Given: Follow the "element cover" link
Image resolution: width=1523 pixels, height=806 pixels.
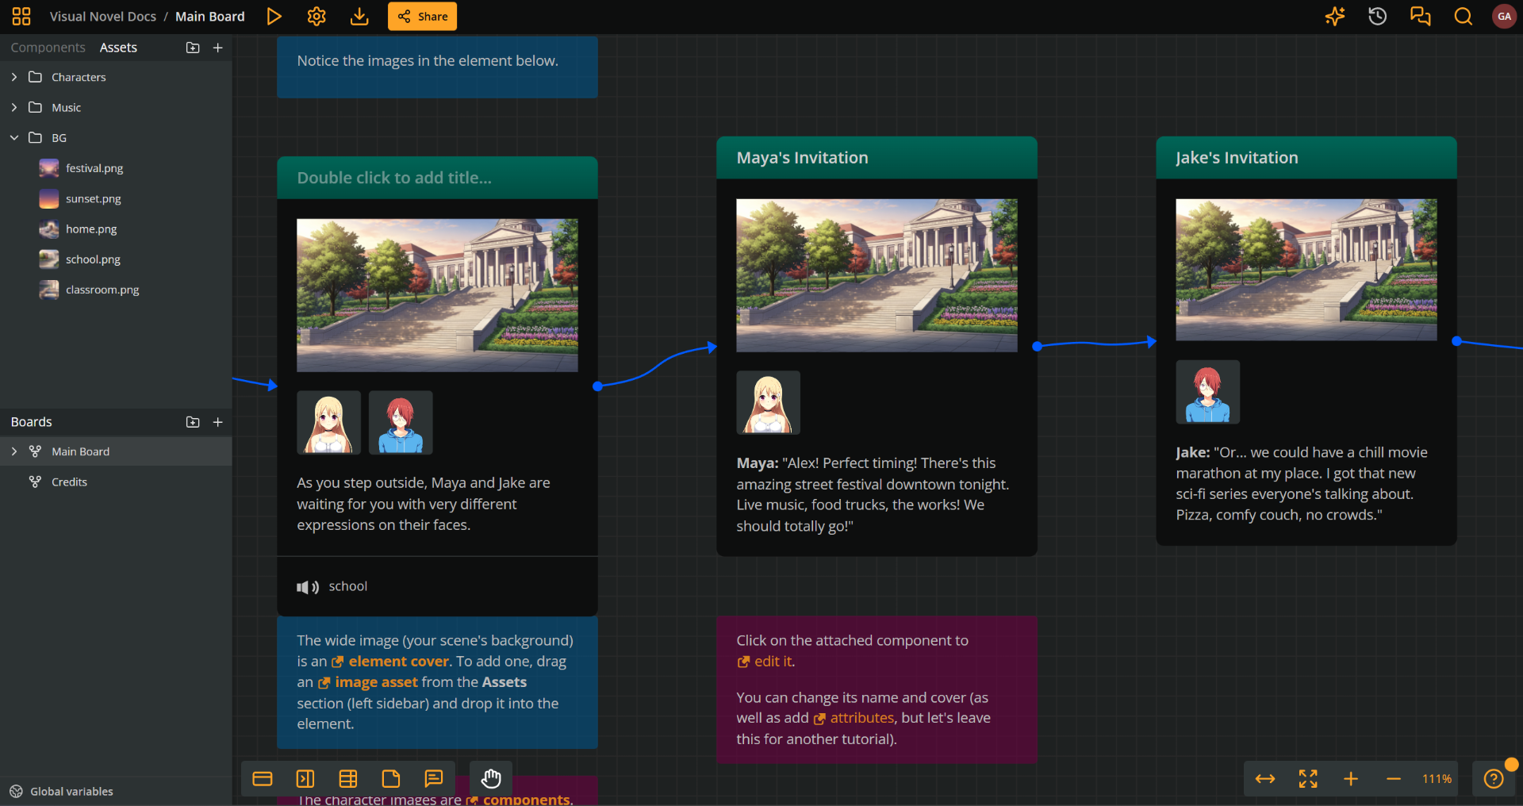Looking at the screenshot, I should [x=398, y=662].
